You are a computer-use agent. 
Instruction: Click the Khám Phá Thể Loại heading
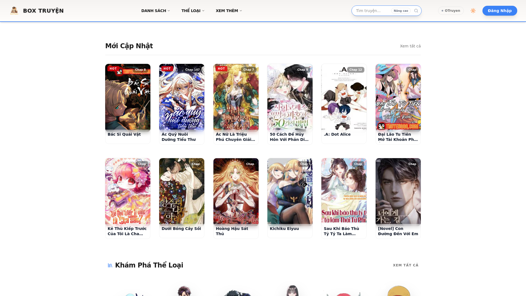tap(149, 265)
